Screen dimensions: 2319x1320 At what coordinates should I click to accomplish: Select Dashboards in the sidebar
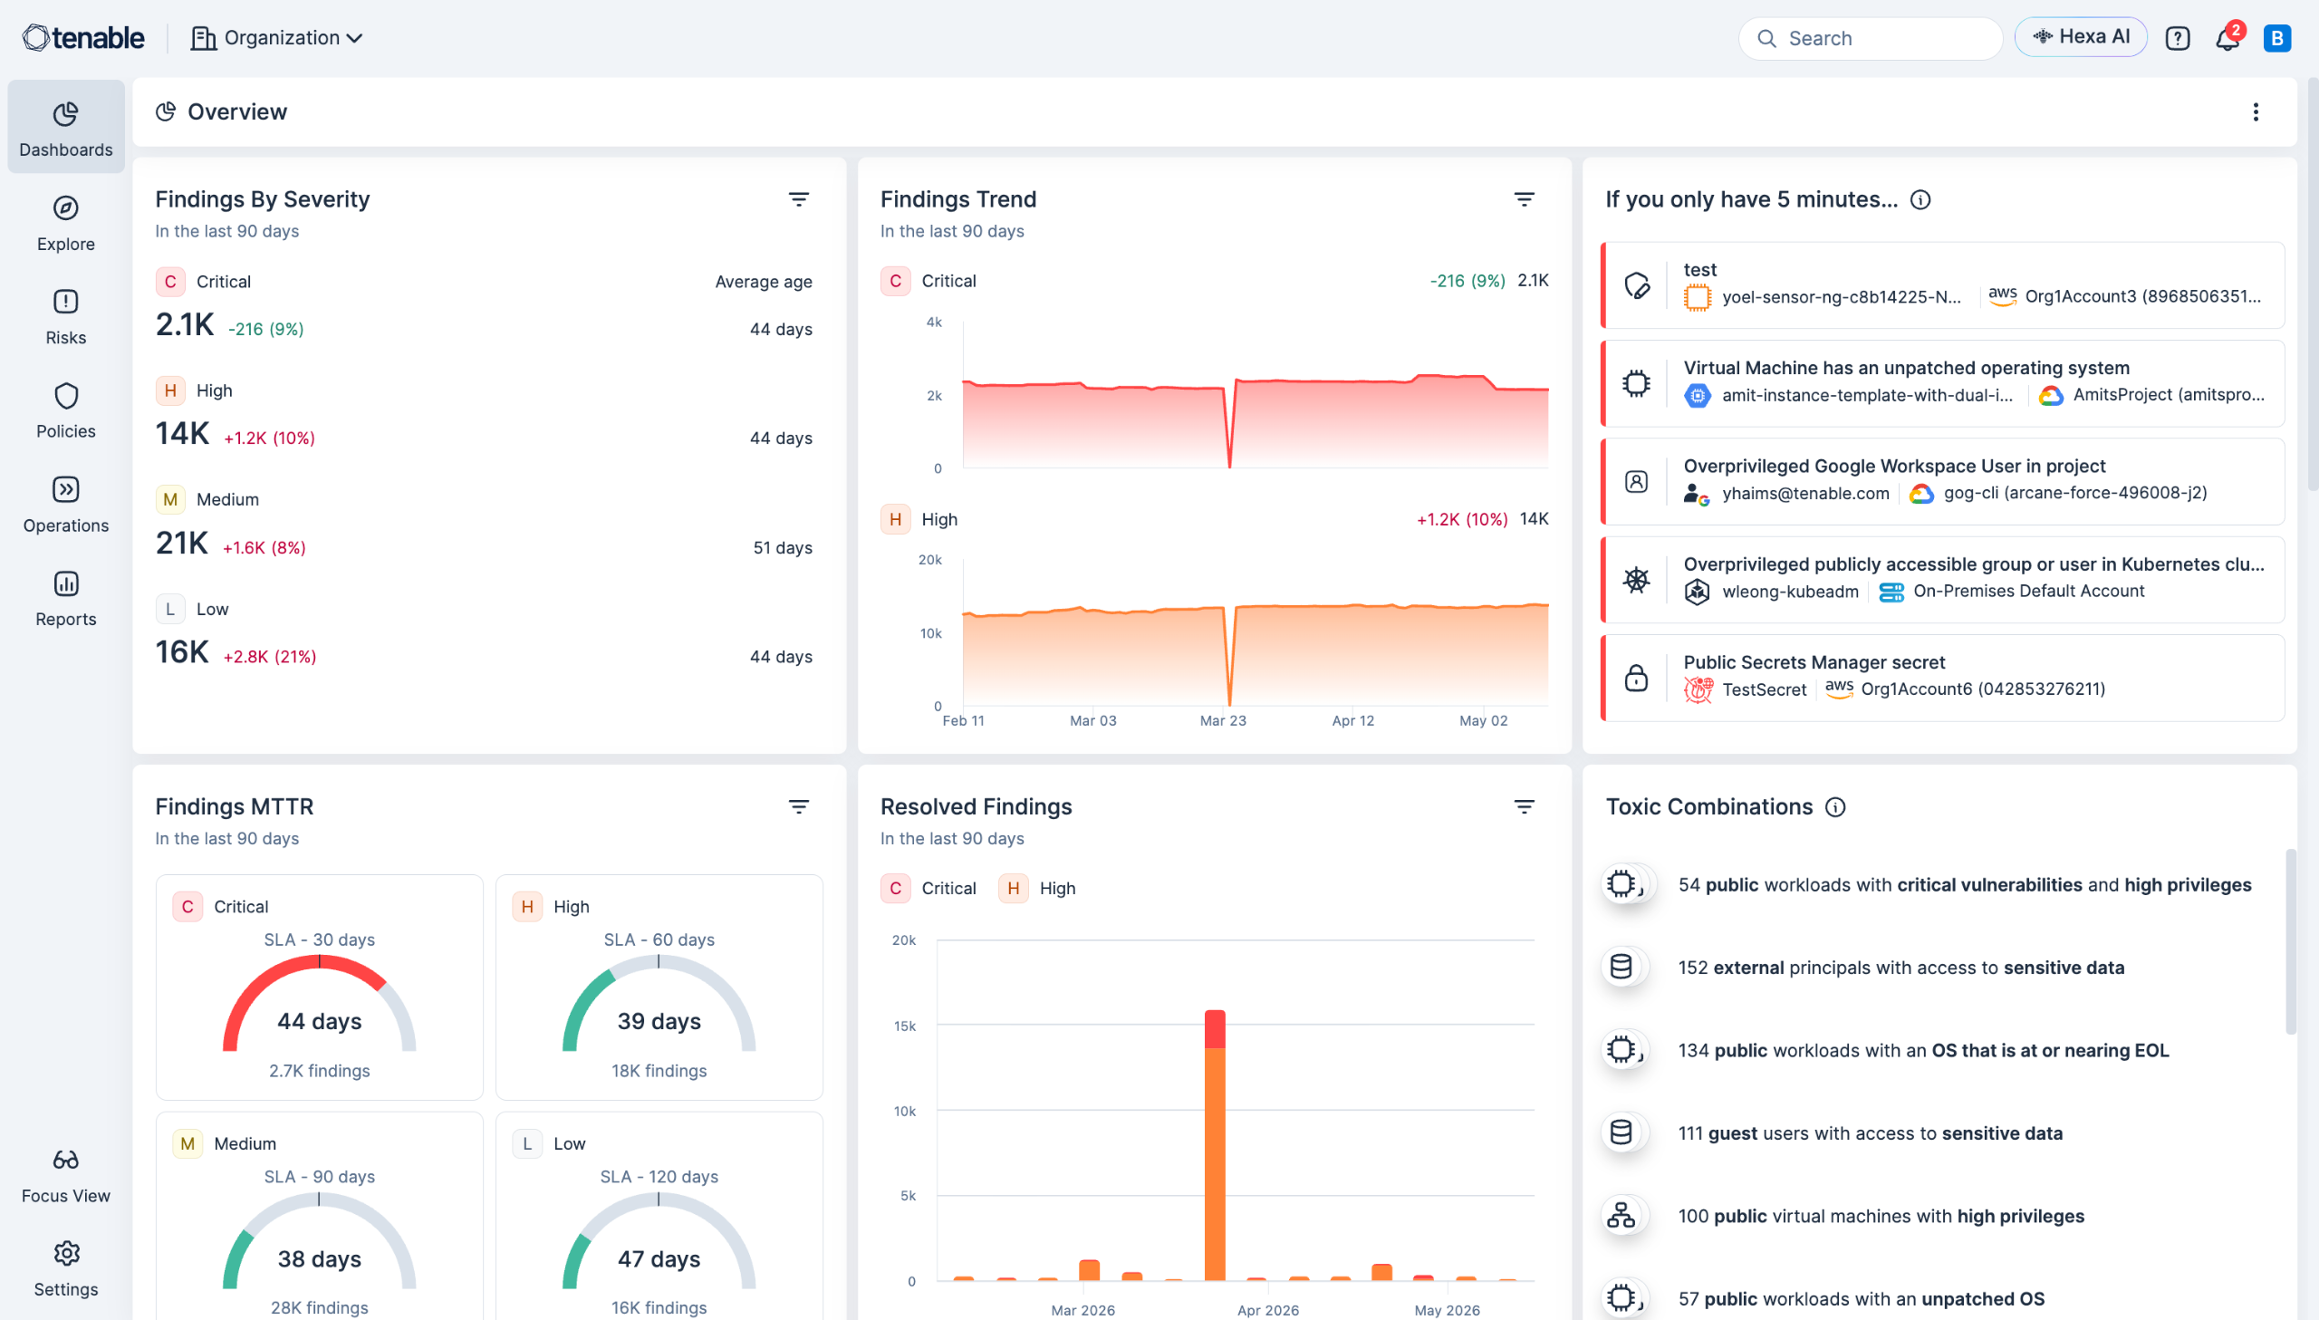(65, 128)
